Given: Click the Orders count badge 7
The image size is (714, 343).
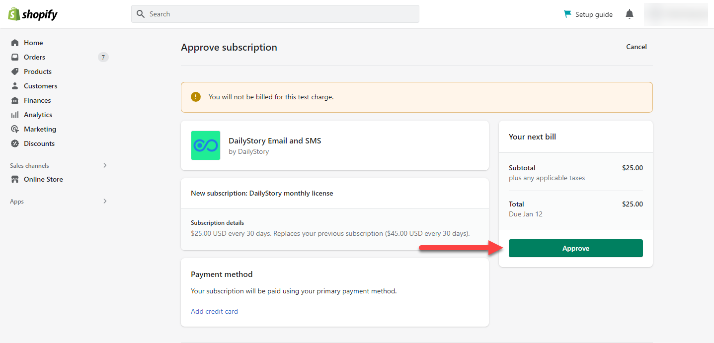Looking at the screenshot, I should pyautogui.click(x=103, y=57).
